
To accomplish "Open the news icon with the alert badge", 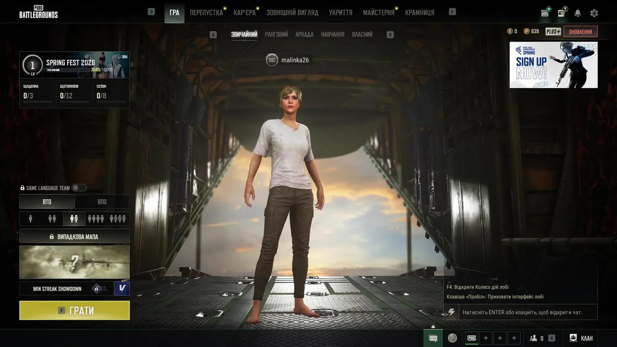I will tap(562, 13).
